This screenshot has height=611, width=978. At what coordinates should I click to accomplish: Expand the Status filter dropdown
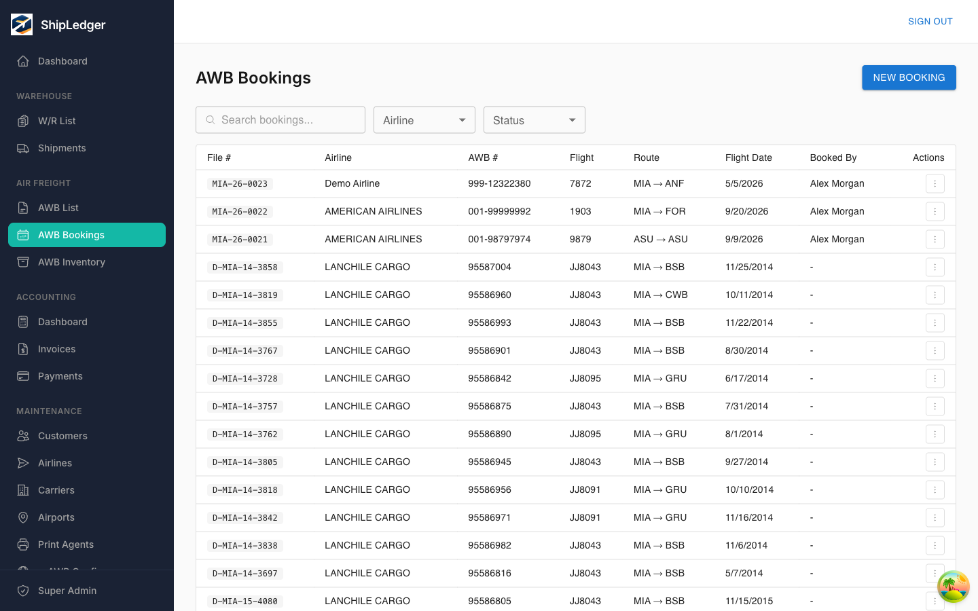535,120
